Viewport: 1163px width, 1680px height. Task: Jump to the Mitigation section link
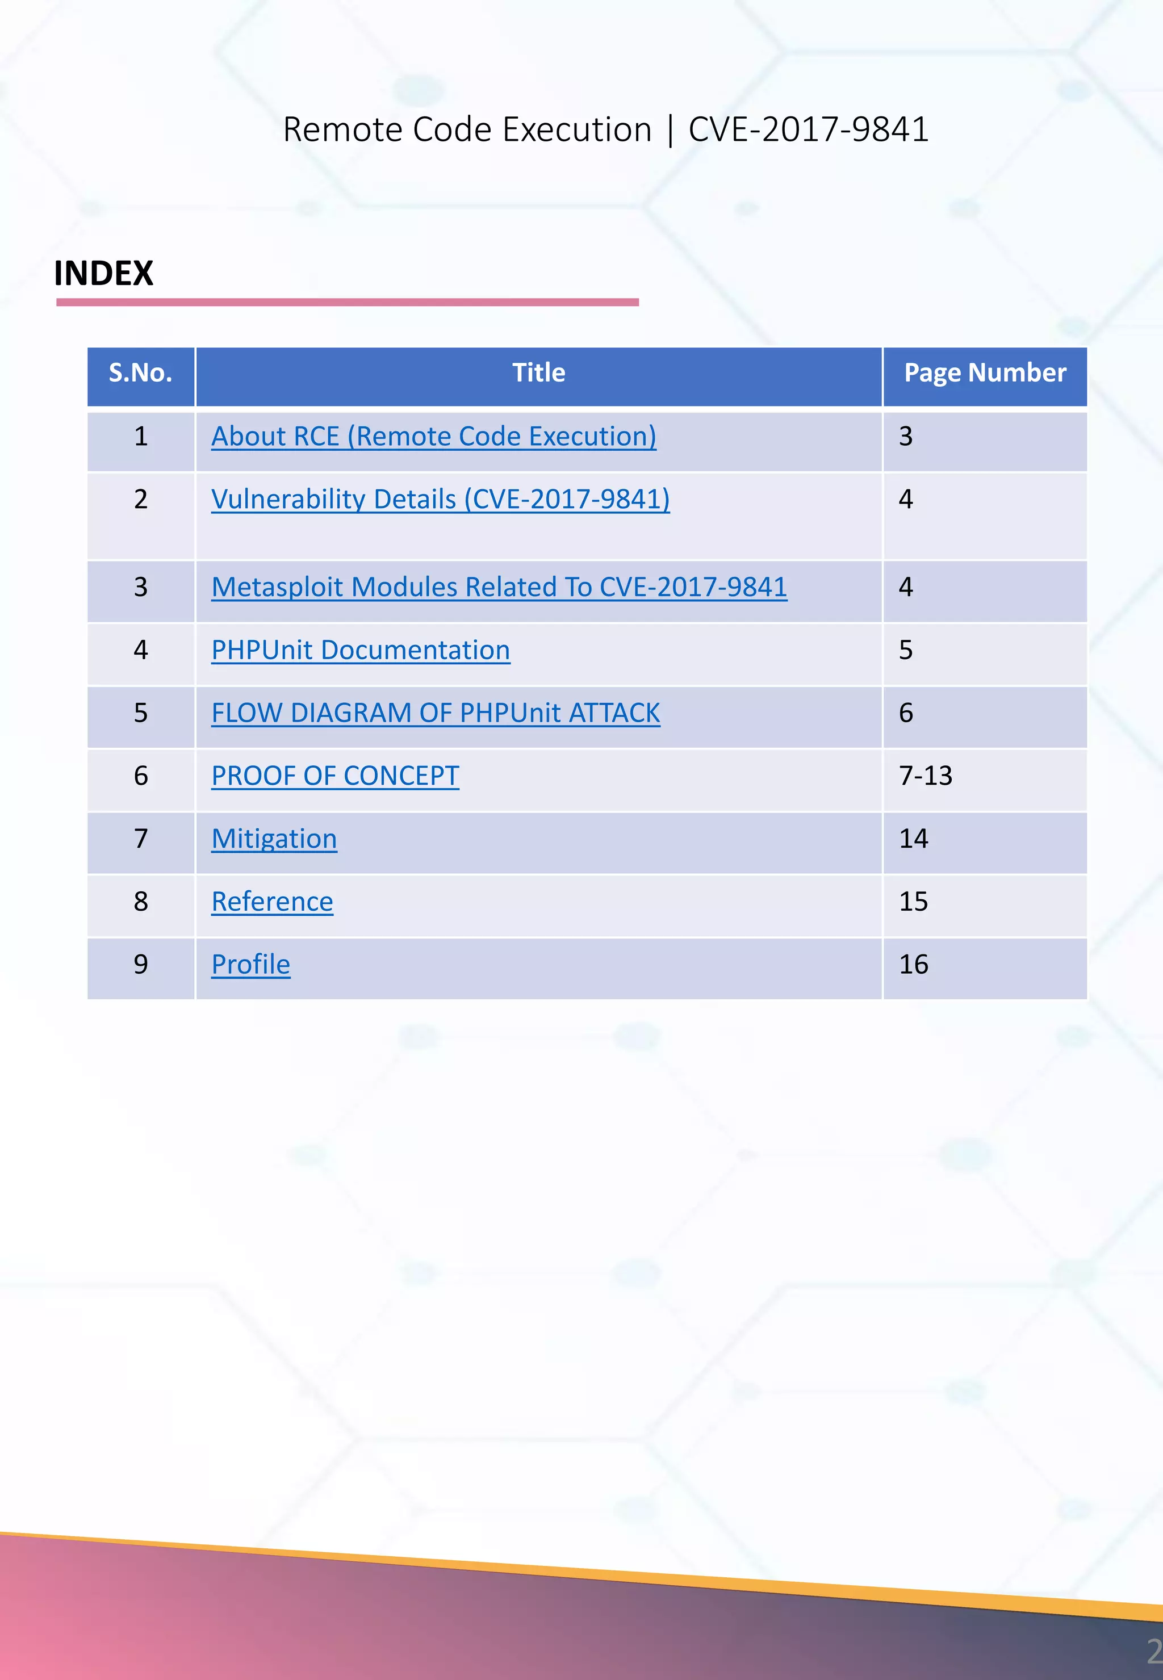point(274,839)
